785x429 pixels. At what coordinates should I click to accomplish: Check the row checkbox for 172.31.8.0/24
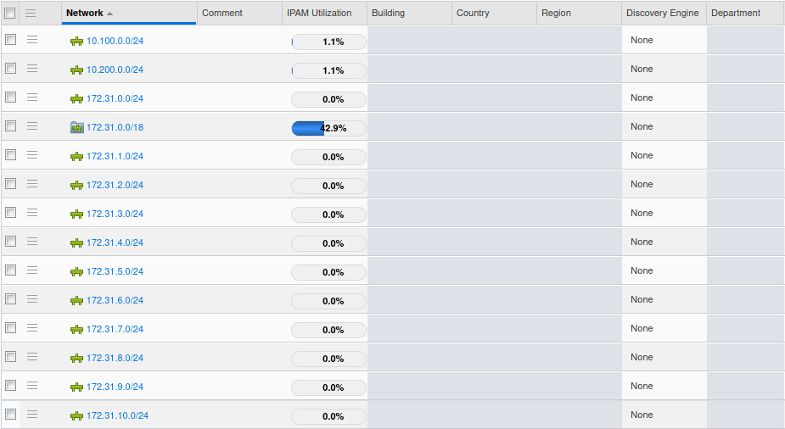click(11, 357)
